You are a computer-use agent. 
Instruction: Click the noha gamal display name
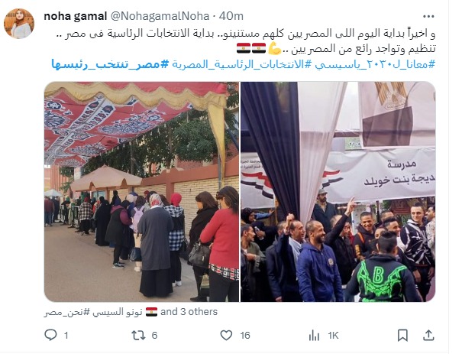75,16
